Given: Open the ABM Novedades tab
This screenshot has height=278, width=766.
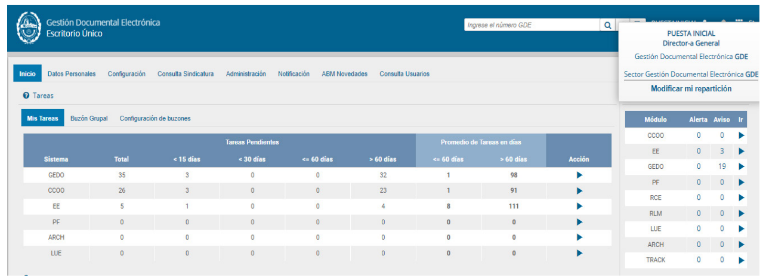Looking at the screenshot, I should coord(344,74).
